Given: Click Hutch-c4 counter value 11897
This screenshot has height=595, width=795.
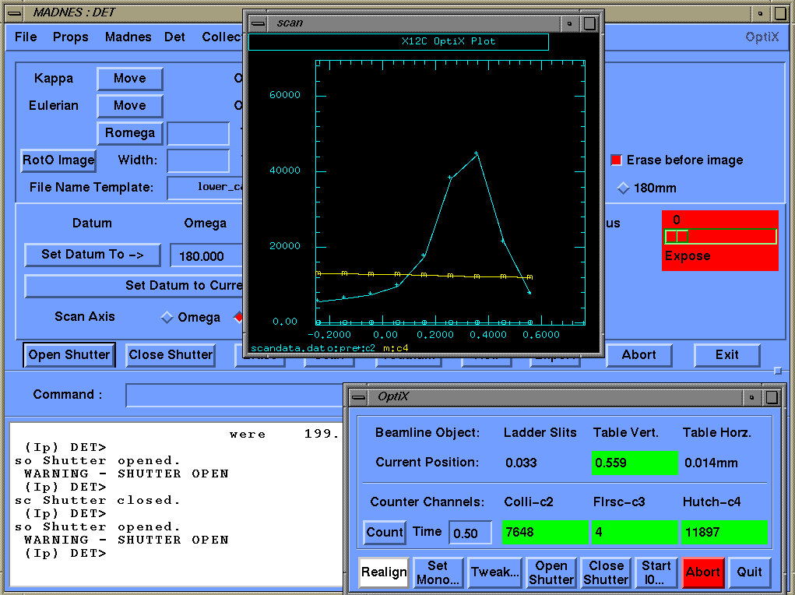Looking at the screenshot, I should 724,533.
